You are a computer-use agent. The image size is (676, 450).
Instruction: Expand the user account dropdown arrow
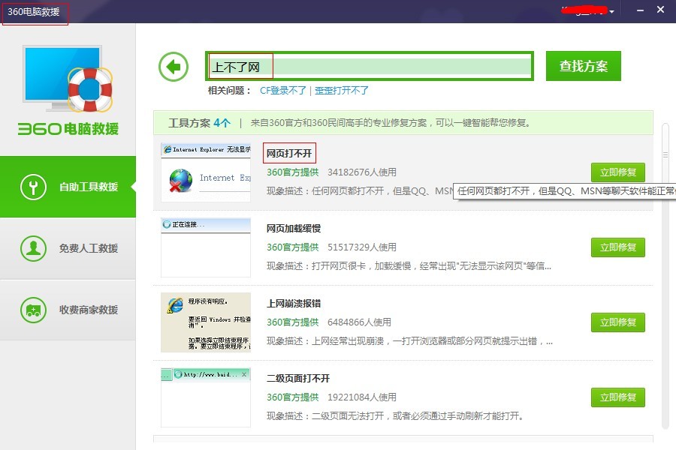point(611,12)
